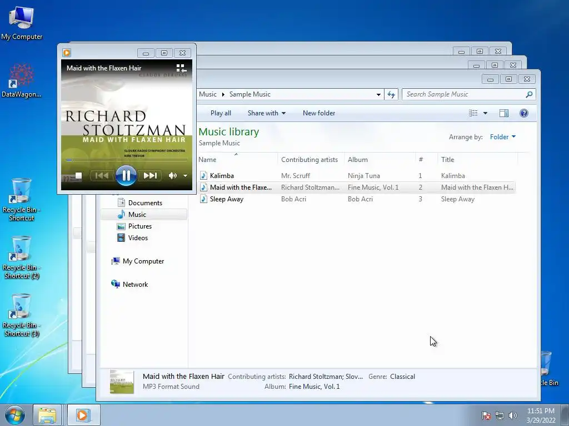Open Pictures in the navigation pane
Image resolution: width=569 pixels, height=426 pixels.
tap(139, 226)
